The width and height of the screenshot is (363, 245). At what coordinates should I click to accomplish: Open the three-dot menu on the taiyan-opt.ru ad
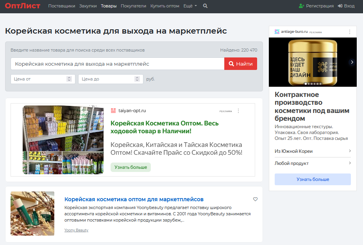[238, 111]
